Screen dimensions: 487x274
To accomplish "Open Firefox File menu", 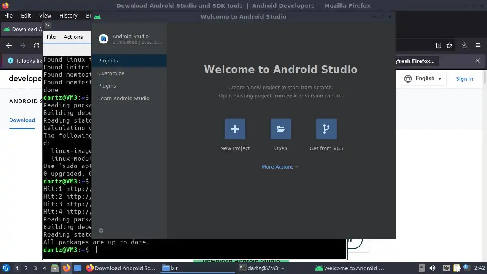I will tap(8, 16).
